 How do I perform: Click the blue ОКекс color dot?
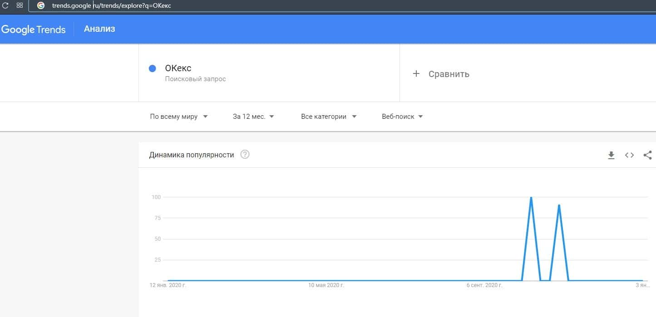153,68
